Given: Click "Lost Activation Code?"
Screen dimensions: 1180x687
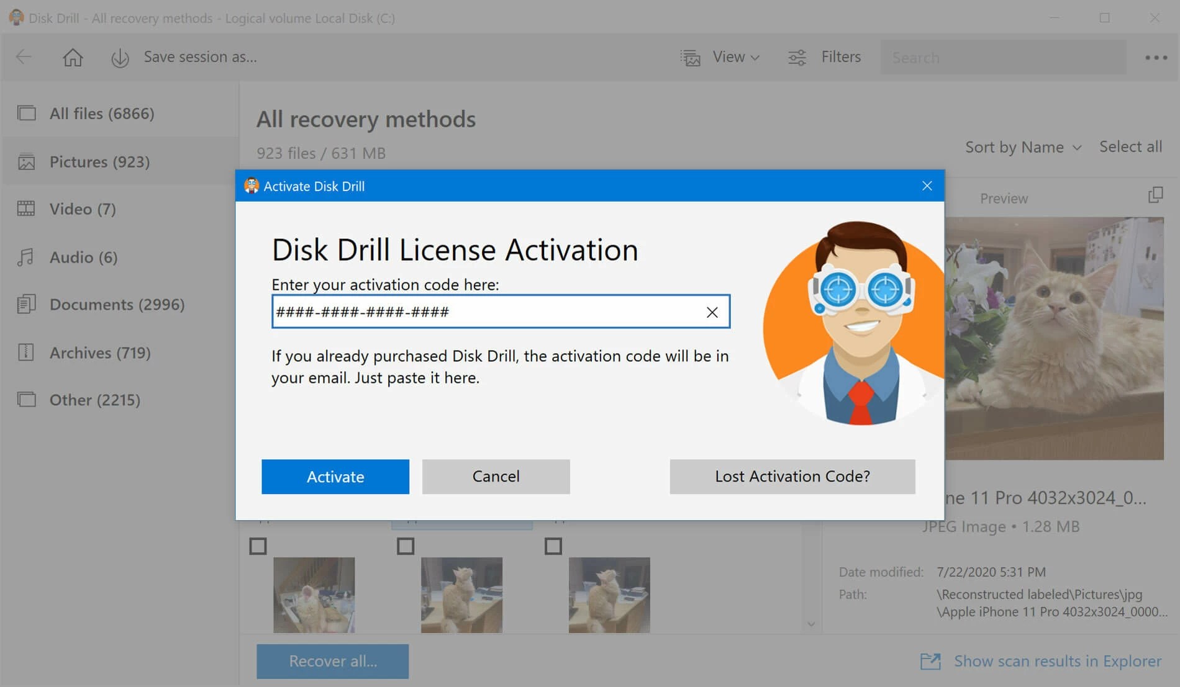Looking at the screenshot, I should click(x=792, y=477).
